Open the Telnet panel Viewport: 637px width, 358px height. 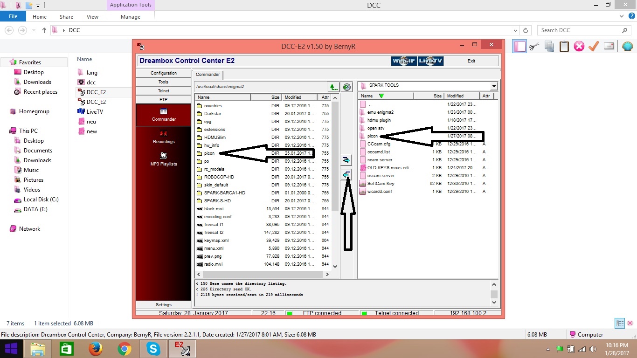point(164,91)
